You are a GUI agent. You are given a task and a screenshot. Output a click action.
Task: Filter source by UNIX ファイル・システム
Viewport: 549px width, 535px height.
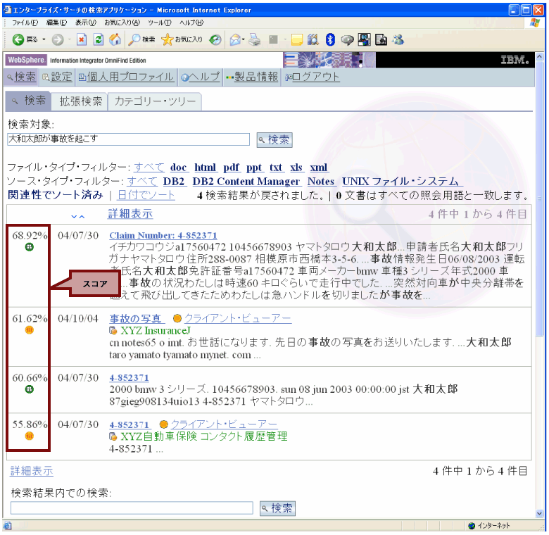pyautogui.click(x=401, y=182)
